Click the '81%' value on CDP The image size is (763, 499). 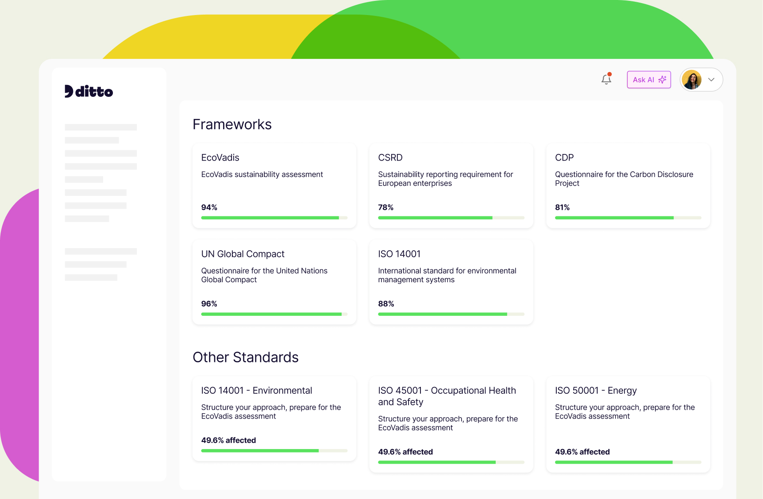tap(562, 207)
